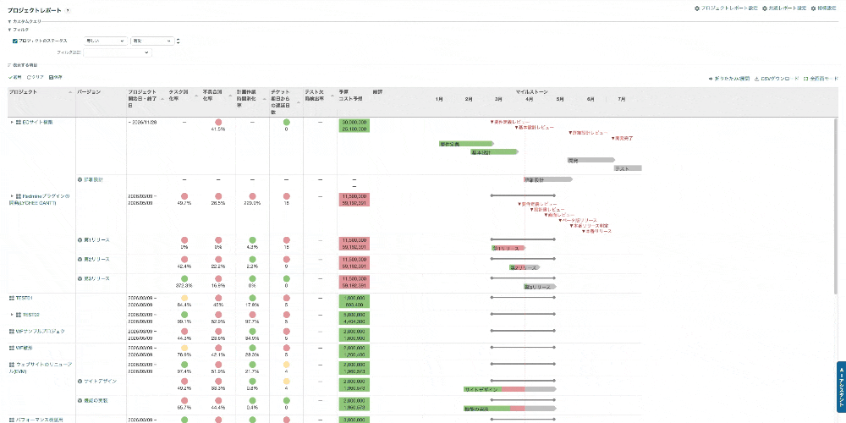Sort by the タスク消化率 column header

(179, 95)
